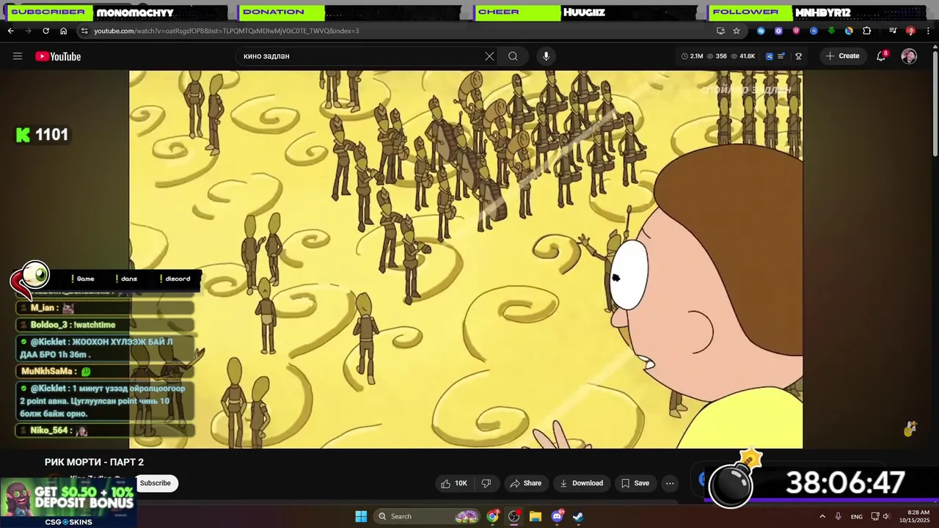This screenshot has width=939, height=528.
Task: Dislike the video
Action: coord(486,483)
